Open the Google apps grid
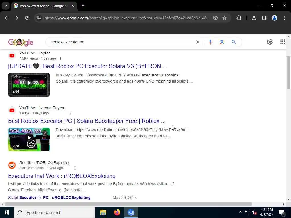291x218 pixels. pos(283,42)
